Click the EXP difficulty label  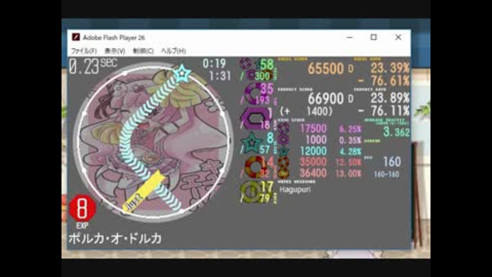[x=82, y=226]
